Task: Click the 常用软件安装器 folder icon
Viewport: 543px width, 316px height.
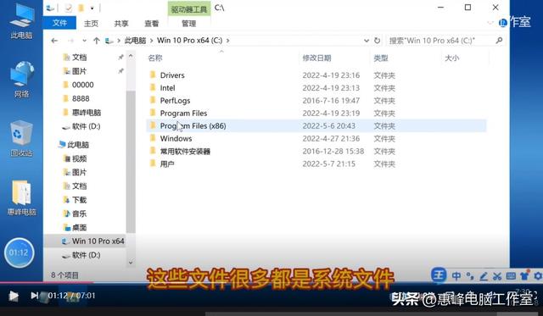Action: coord(153,151)
